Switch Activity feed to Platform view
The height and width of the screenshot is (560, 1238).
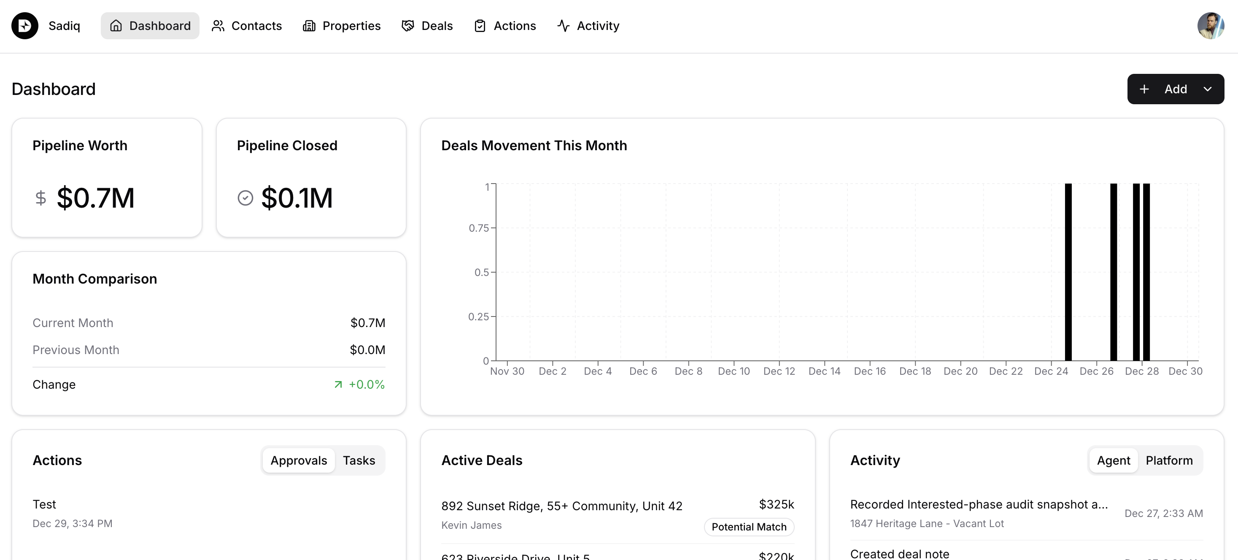coord(1169,460)
